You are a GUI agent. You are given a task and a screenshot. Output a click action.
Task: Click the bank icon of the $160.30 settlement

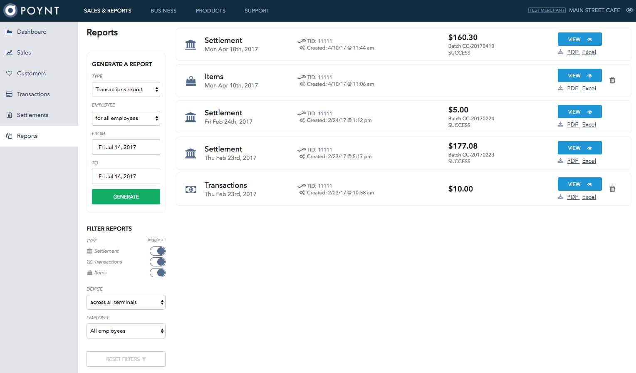pyautogui.click(x=191, y=45)
